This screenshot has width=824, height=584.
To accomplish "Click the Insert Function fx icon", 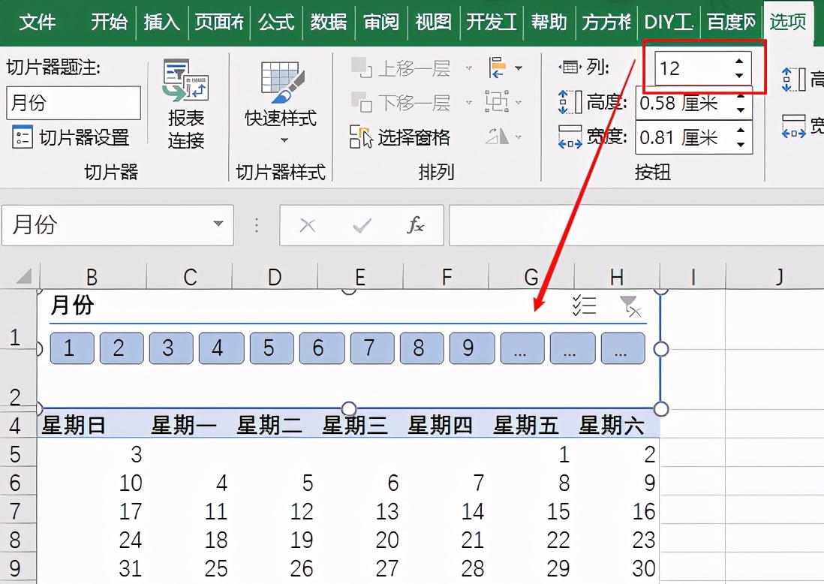I will point(415,226).
